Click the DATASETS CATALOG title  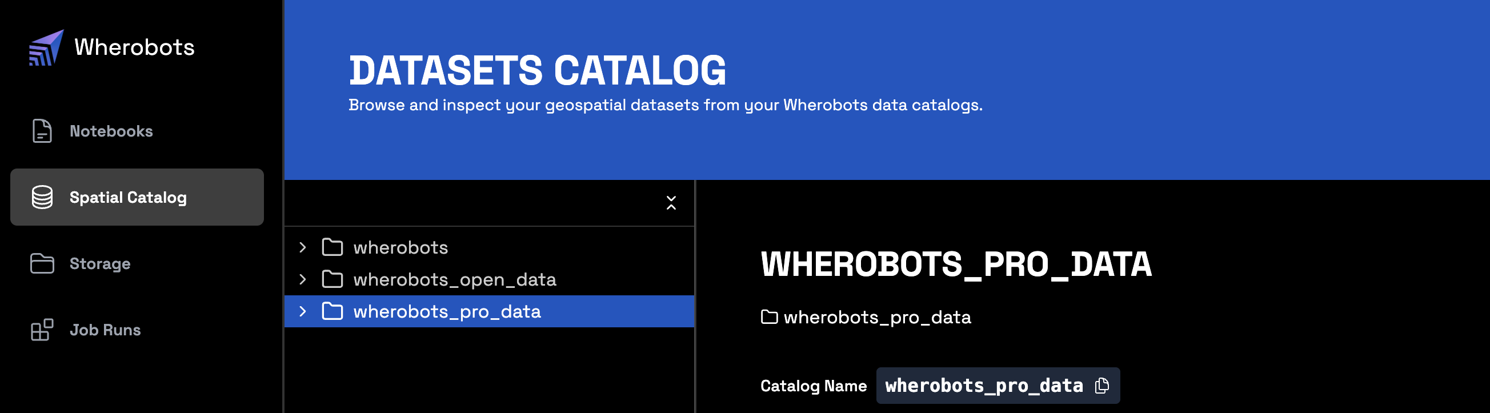click(x=538, y=71)
